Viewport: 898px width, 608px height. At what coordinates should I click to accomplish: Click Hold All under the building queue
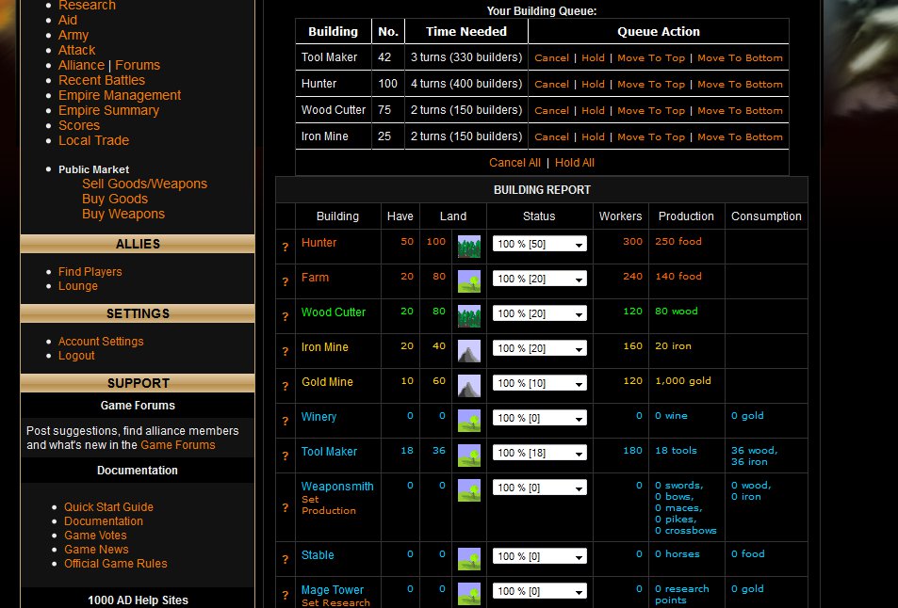point(575,163)
